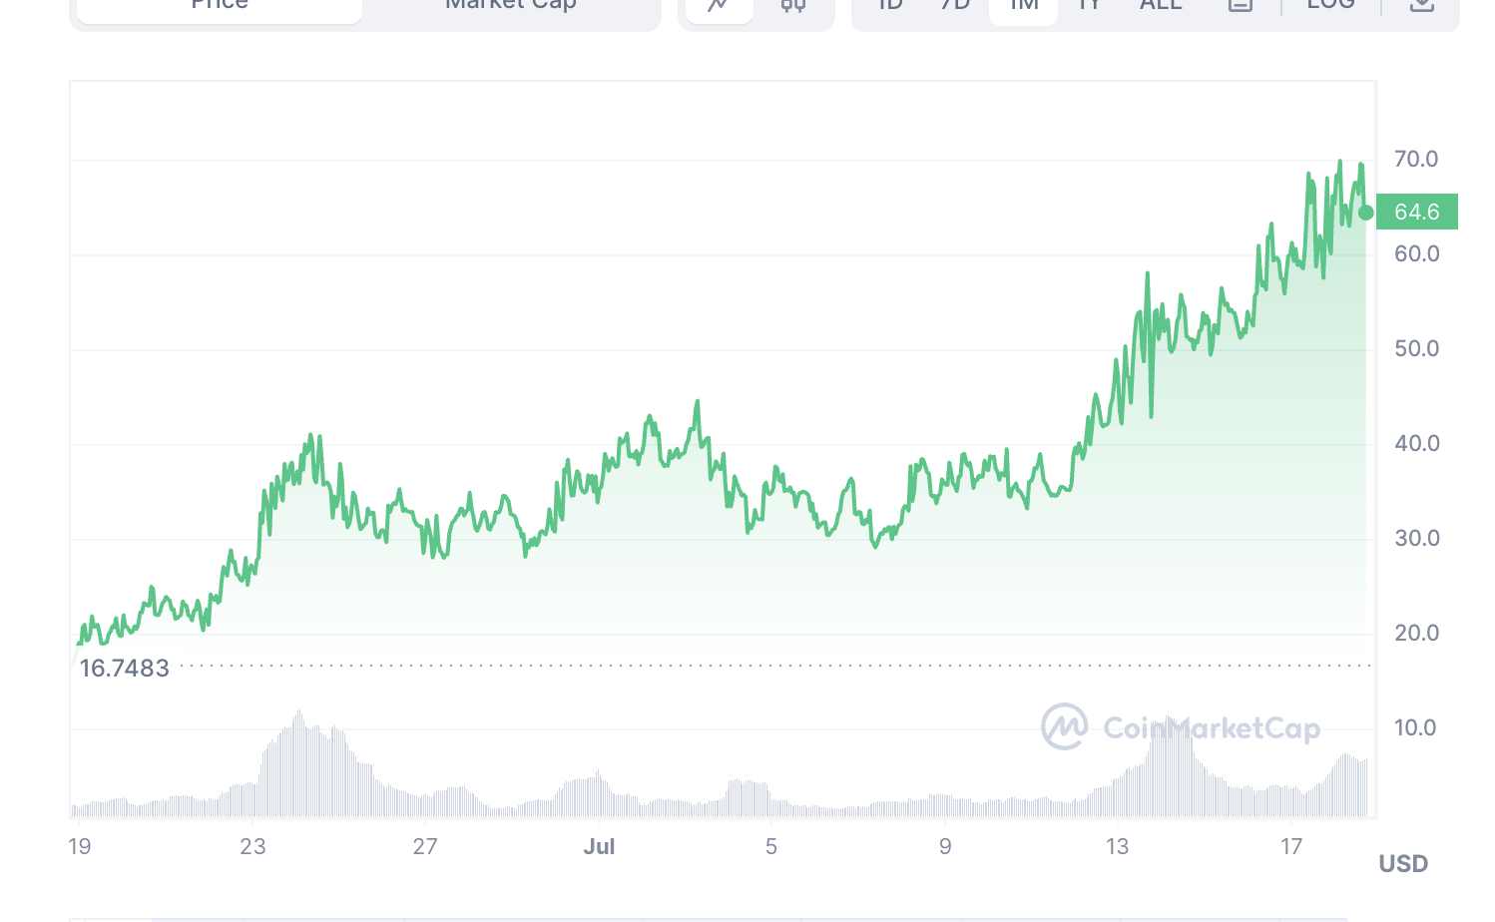1495x922 pixels.
Task: Download the chart data
Action: [x=1421, y=5]
